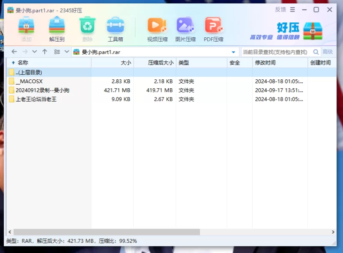
Task: Click the scroll right arrow
Action: (333, 232)
